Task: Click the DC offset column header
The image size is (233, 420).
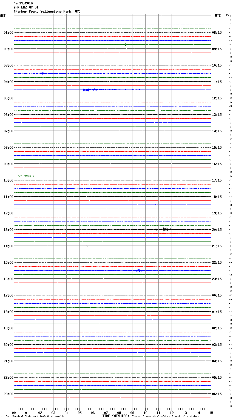Action: pos(228,15)
